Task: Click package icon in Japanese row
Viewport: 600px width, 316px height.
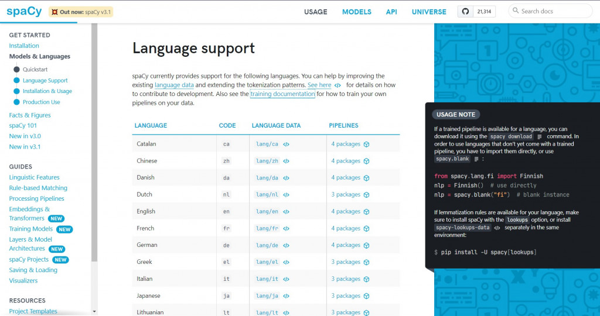Action: [x=367, y=296]
